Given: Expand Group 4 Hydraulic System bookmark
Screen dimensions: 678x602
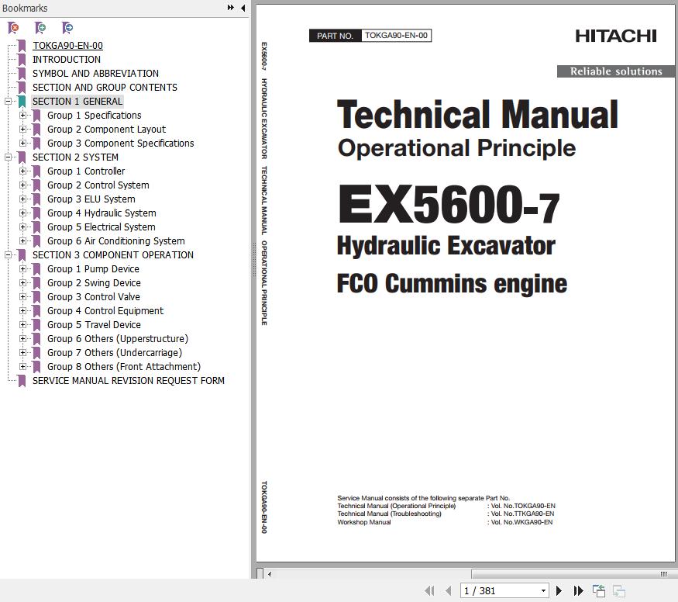Looking at the screenshot, I should [x=23, y=213].
